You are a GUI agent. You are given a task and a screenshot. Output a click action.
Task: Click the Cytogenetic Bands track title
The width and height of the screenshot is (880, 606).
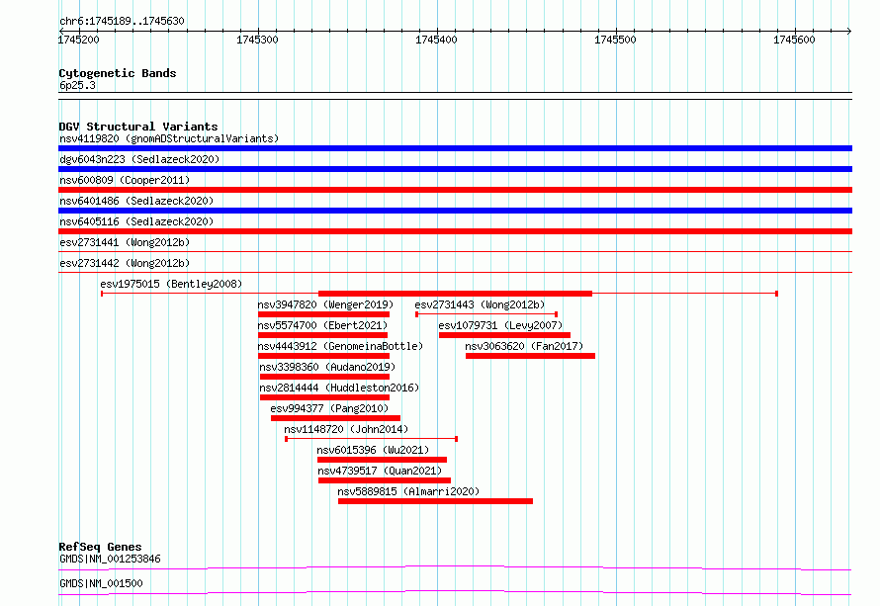[118, 73]
